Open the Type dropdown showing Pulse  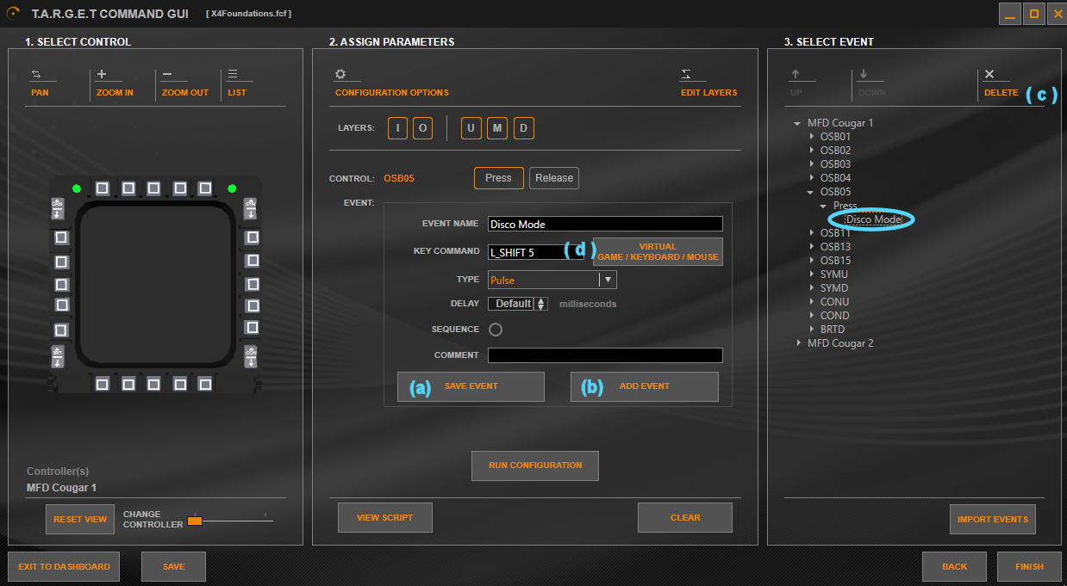click(552, 280)
